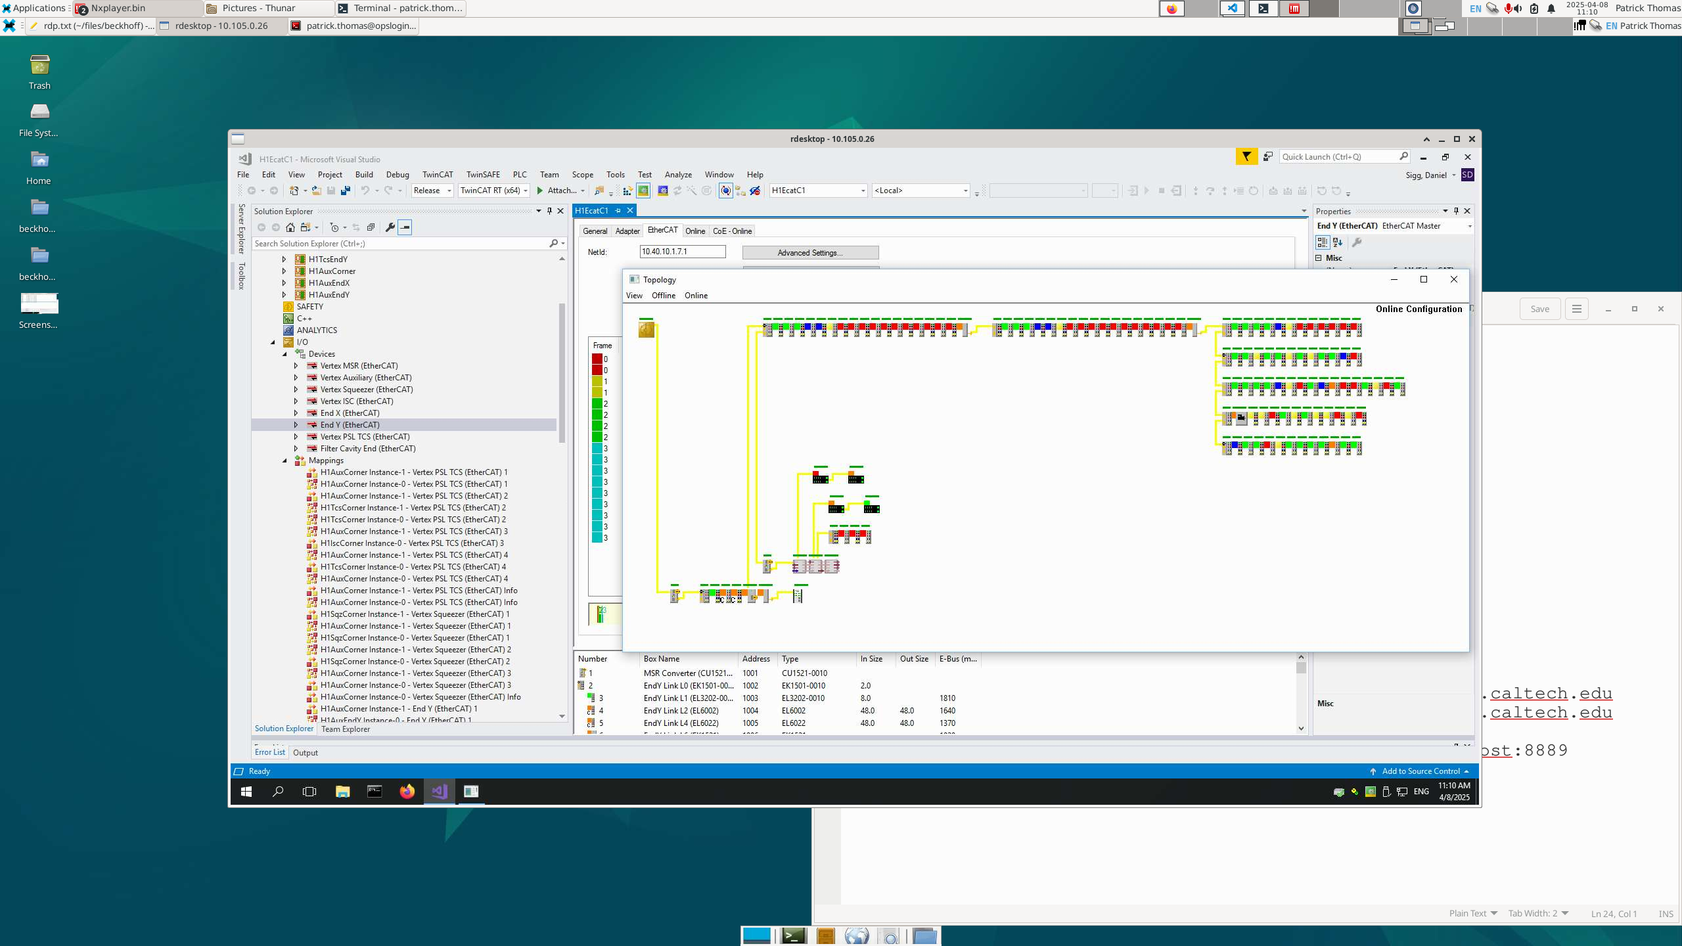1682x946 pixels.
Task: Click the Property Pages wrench icon
Action: [x=1356, y=242]
